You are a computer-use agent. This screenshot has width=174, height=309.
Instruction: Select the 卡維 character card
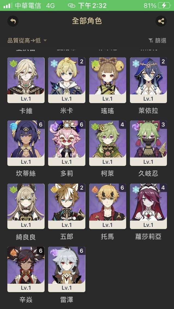[26, 80]
